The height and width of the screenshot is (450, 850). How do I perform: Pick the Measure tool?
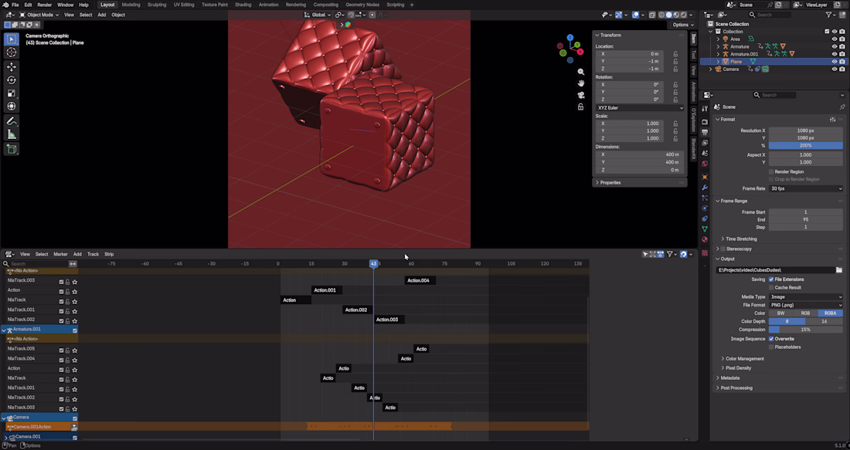point(12,134)
